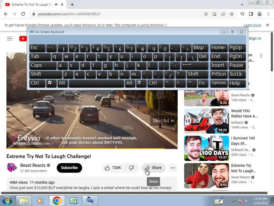274x206 pixels.
Task: Toggle Fn key on On-Screen Keyboard
Action: tap(203, 83)
